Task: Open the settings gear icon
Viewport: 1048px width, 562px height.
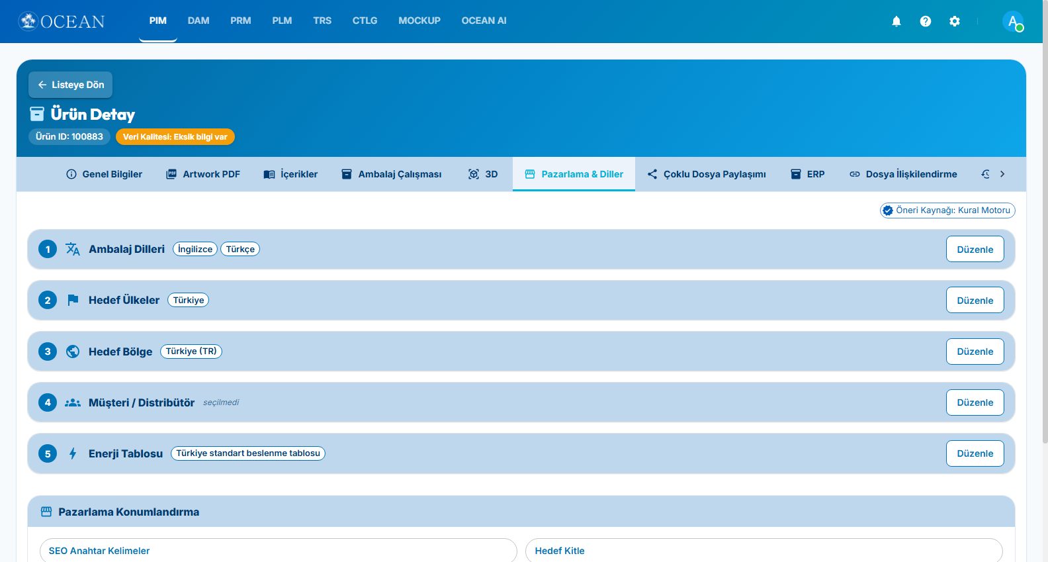Action: point(954,21)
